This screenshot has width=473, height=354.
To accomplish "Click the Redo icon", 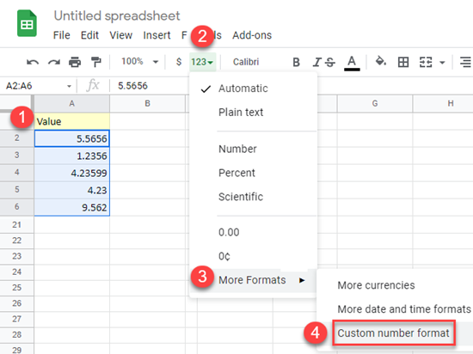I will (54, 63).
